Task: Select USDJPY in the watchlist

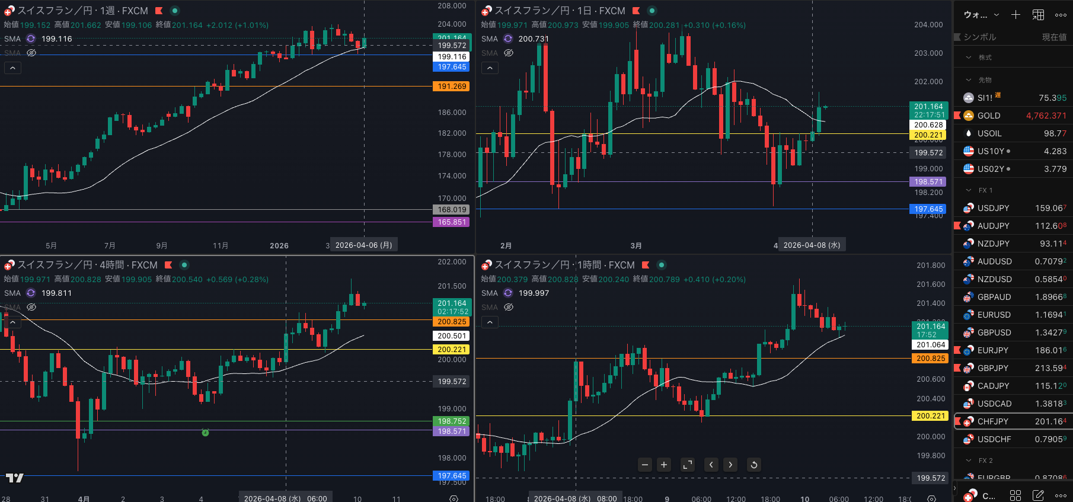Action: pos(993,208)
